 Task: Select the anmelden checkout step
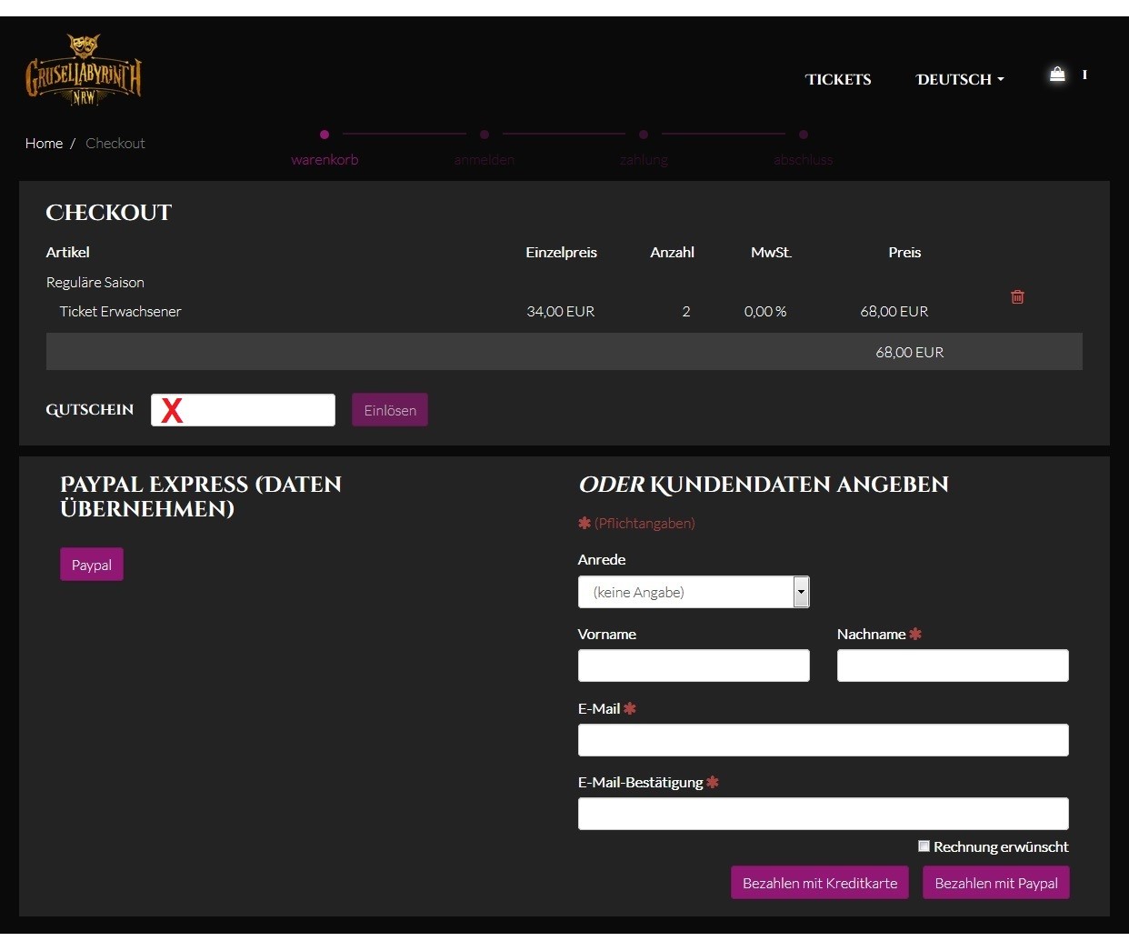(485, 150)
